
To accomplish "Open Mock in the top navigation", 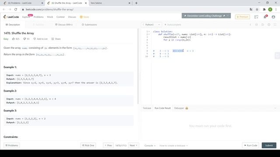I will click(x=50, y=17).
